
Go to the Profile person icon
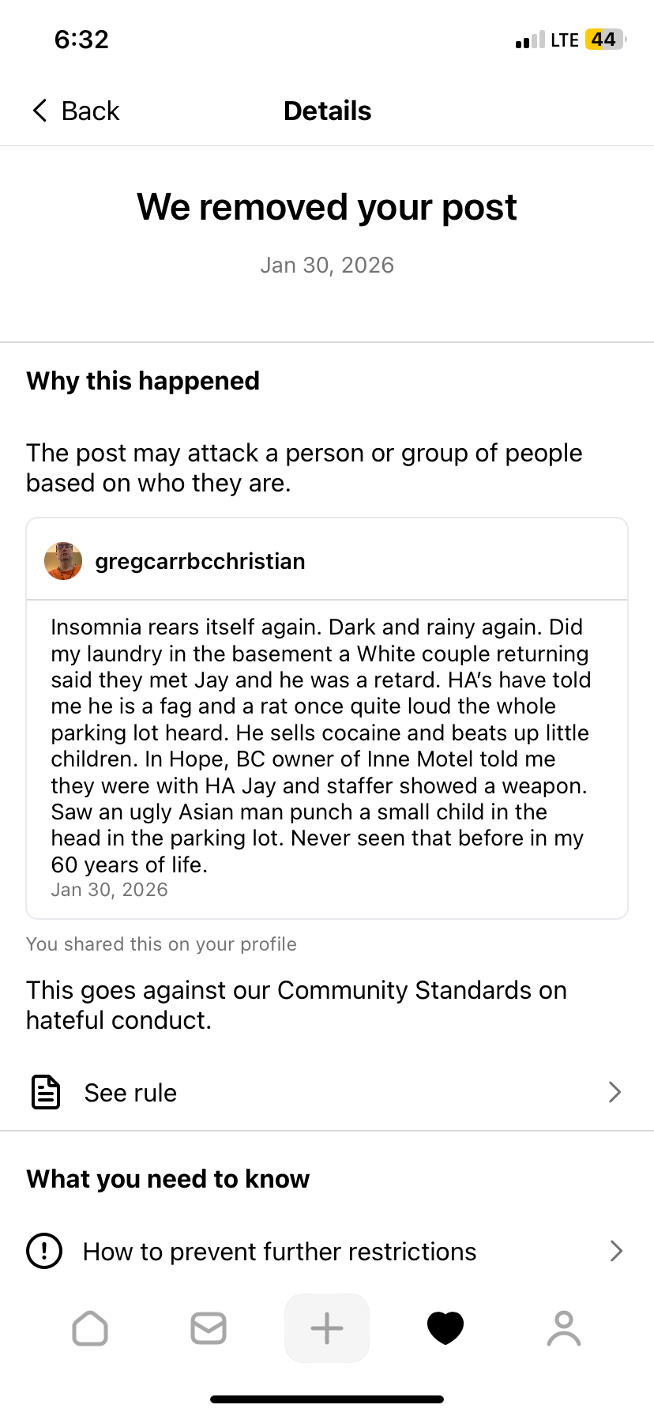coord(564,1328)
